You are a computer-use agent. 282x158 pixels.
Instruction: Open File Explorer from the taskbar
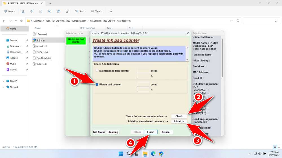coord(145,154)
